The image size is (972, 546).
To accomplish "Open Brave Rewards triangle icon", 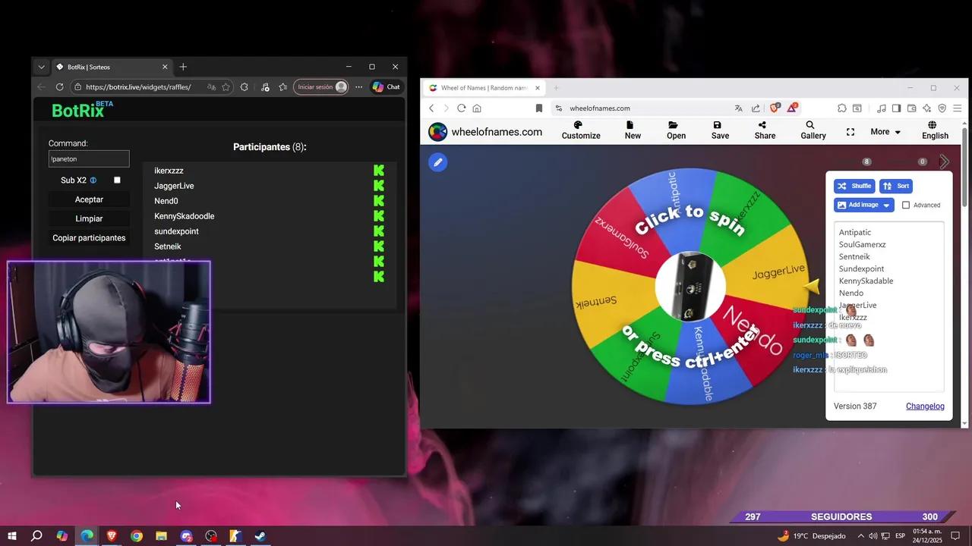I will click(x=792, y=108).
